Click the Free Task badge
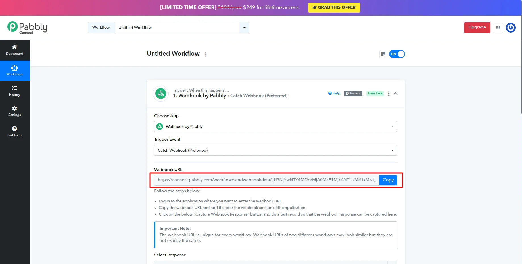This screenshot has height=264, width=522. pos(375,93)
